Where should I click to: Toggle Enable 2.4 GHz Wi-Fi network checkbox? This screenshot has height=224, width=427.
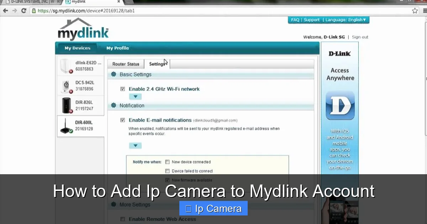tap(123, 89)
